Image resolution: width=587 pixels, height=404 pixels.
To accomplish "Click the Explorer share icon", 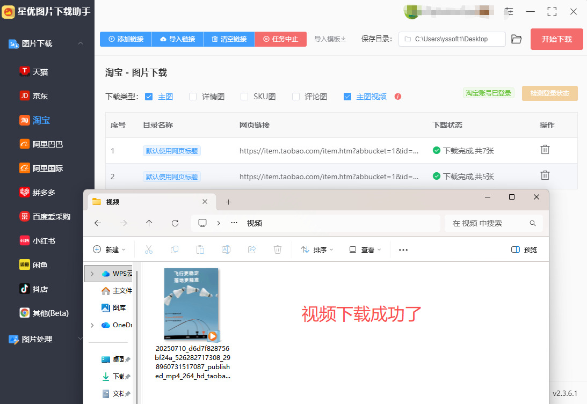I will pos(252,249).
